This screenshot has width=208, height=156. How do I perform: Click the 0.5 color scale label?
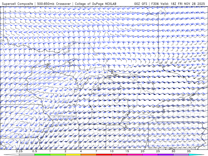click(35, 151)
